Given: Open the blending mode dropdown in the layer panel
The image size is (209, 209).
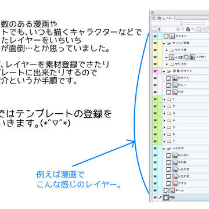Looking at the screenshot, I should pos(168,24).
